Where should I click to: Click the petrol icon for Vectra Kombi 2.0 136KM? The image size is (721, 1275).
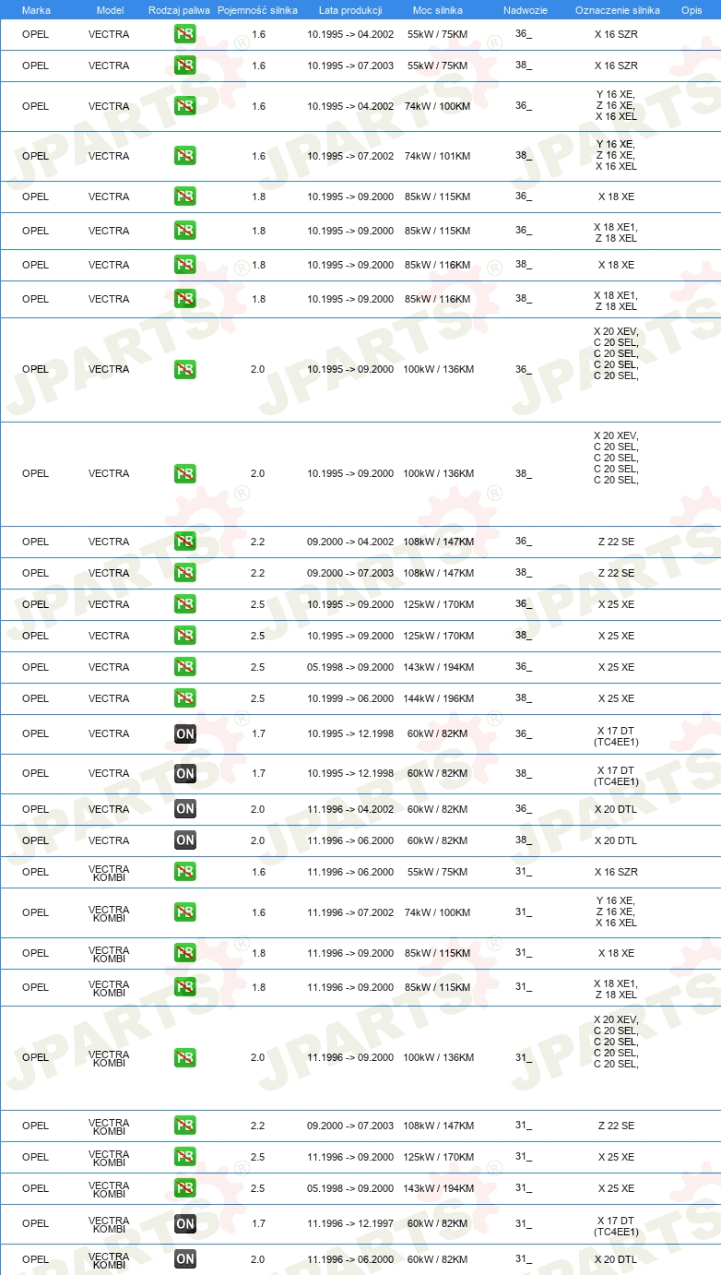185,1057
